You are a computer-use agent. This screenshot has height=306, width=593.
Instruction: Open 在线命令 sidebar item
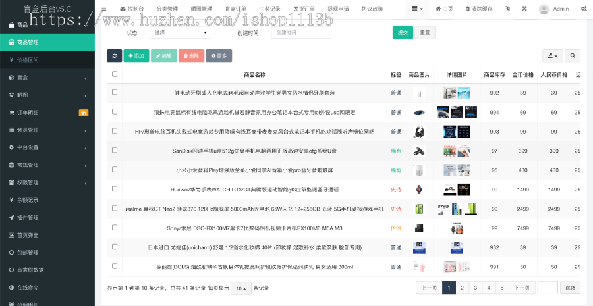point(47,287)
